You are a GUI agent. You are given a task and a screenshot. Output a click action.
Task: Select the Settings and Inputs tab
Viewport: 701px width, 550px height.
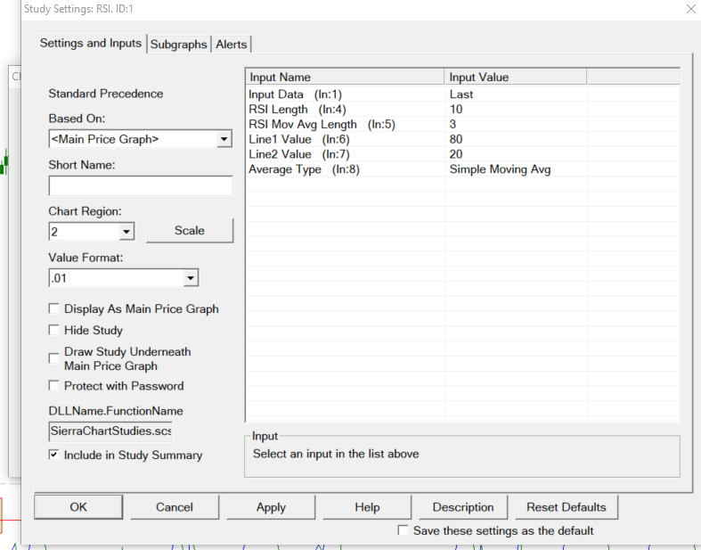90,43
